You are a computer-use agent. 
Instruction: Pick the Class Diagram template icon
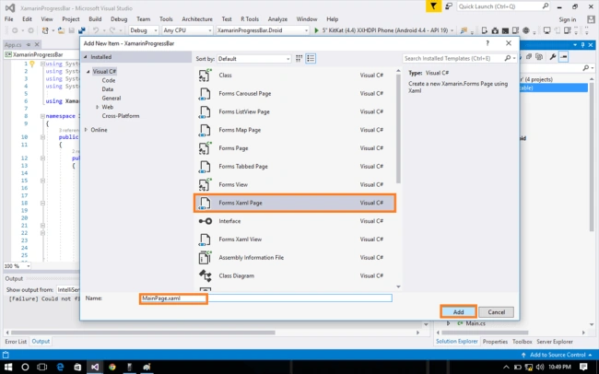(x=205, y=275)
